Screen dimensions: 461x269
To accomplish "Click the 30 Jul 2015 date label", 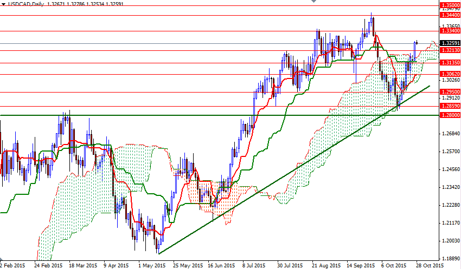I will coord(290,265).
